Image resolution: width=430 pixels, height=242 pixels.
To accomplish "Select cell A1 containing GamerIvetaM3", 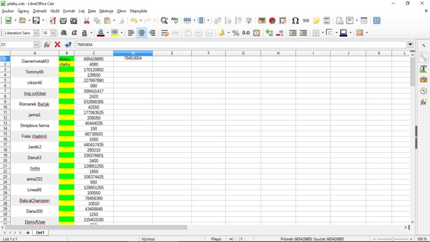I will (35, 61).
